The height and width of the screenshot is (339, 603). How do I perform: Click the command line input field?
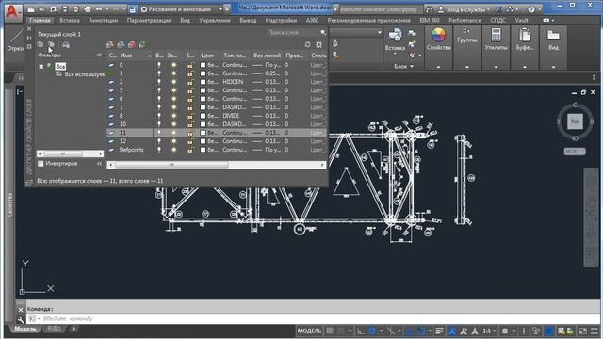pyautogui.click(x=314, y=318)
